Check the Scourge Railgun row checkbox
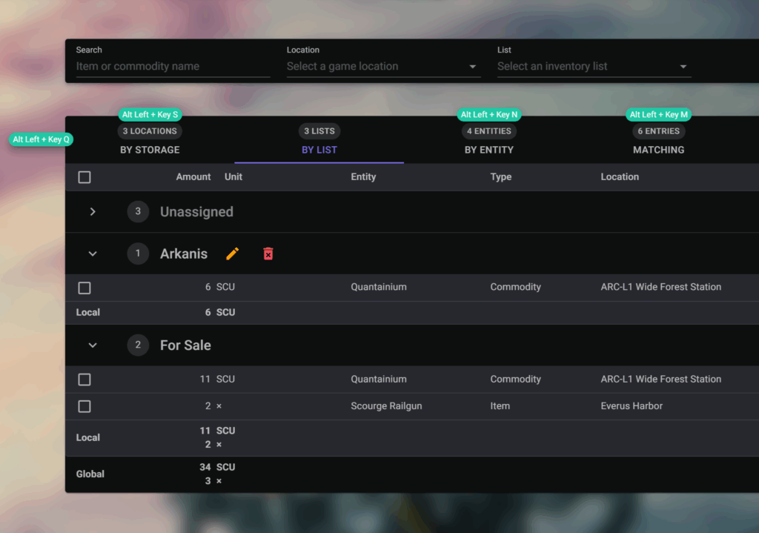The image size is (759, 533). [84, 406]
